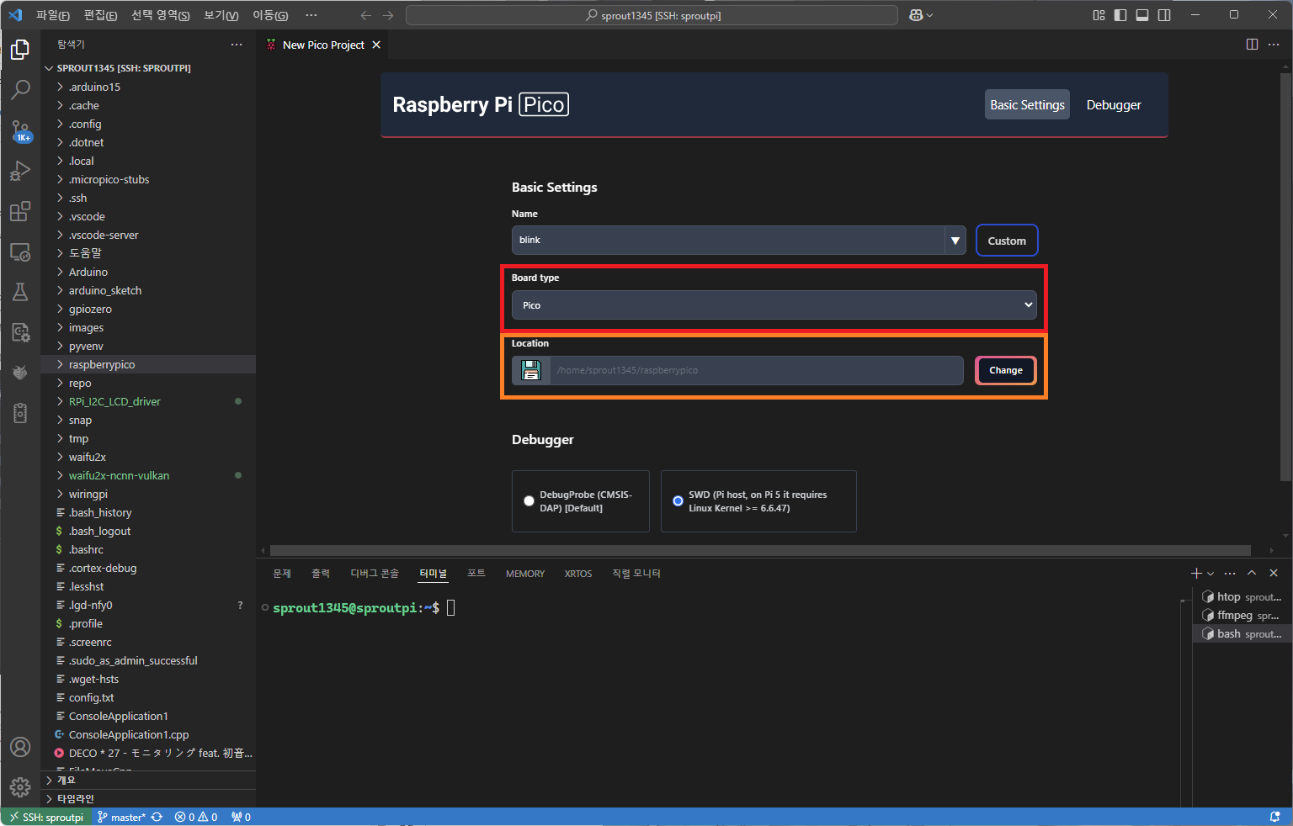This screenshot has width=1293, height=826.
Task: Switch to the 디버그 콘솔 panel tab
Action: pos(375,573)
